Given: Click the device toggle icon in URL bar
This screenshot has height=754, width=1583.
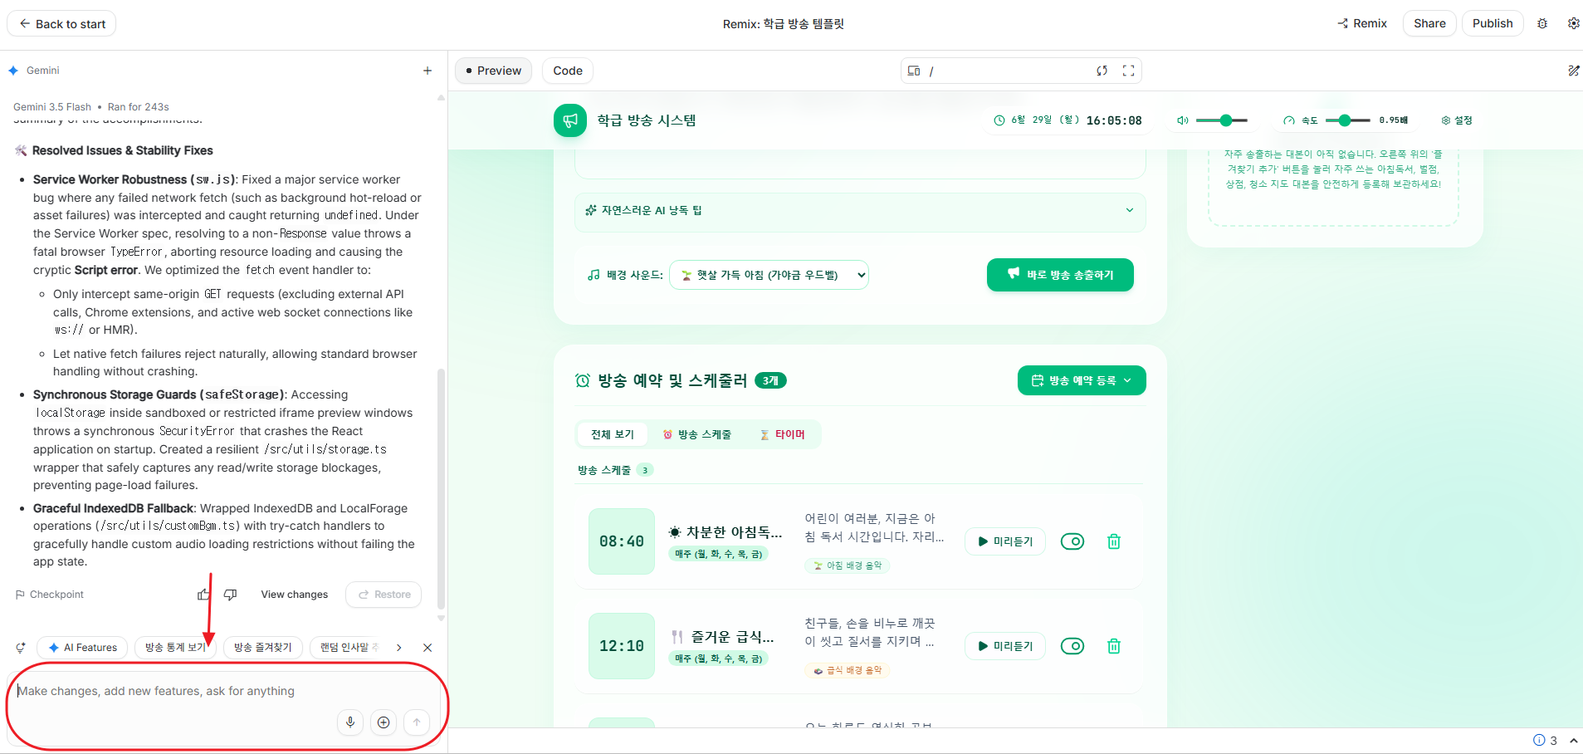Looking at the screenshot, I should pyautogui.click(x=914, y=71).
